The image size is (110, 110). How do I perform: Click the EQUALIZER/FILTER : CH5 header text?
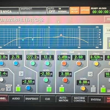[22, 20]
